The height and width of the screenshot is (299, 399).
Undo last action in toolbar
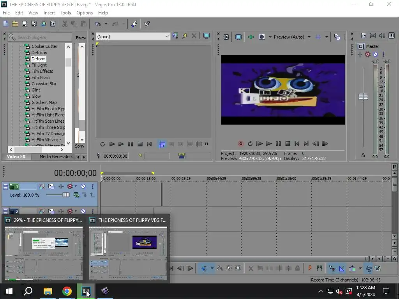click(98, 24)
